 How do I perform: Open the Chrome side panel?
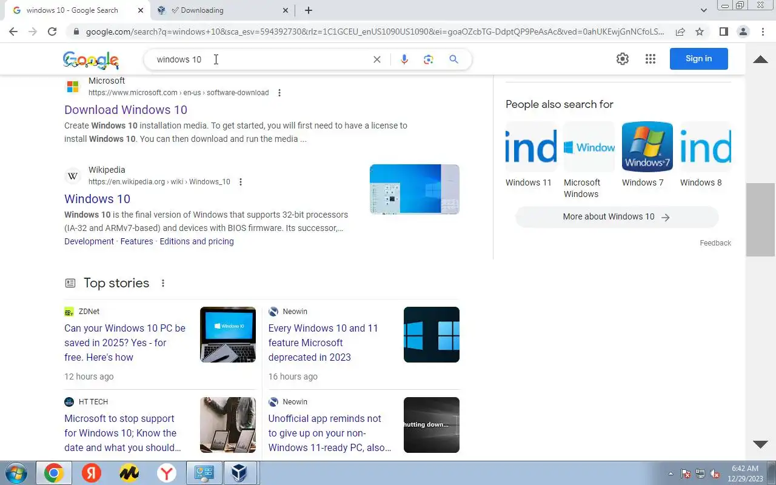click(x=723, y=32)
